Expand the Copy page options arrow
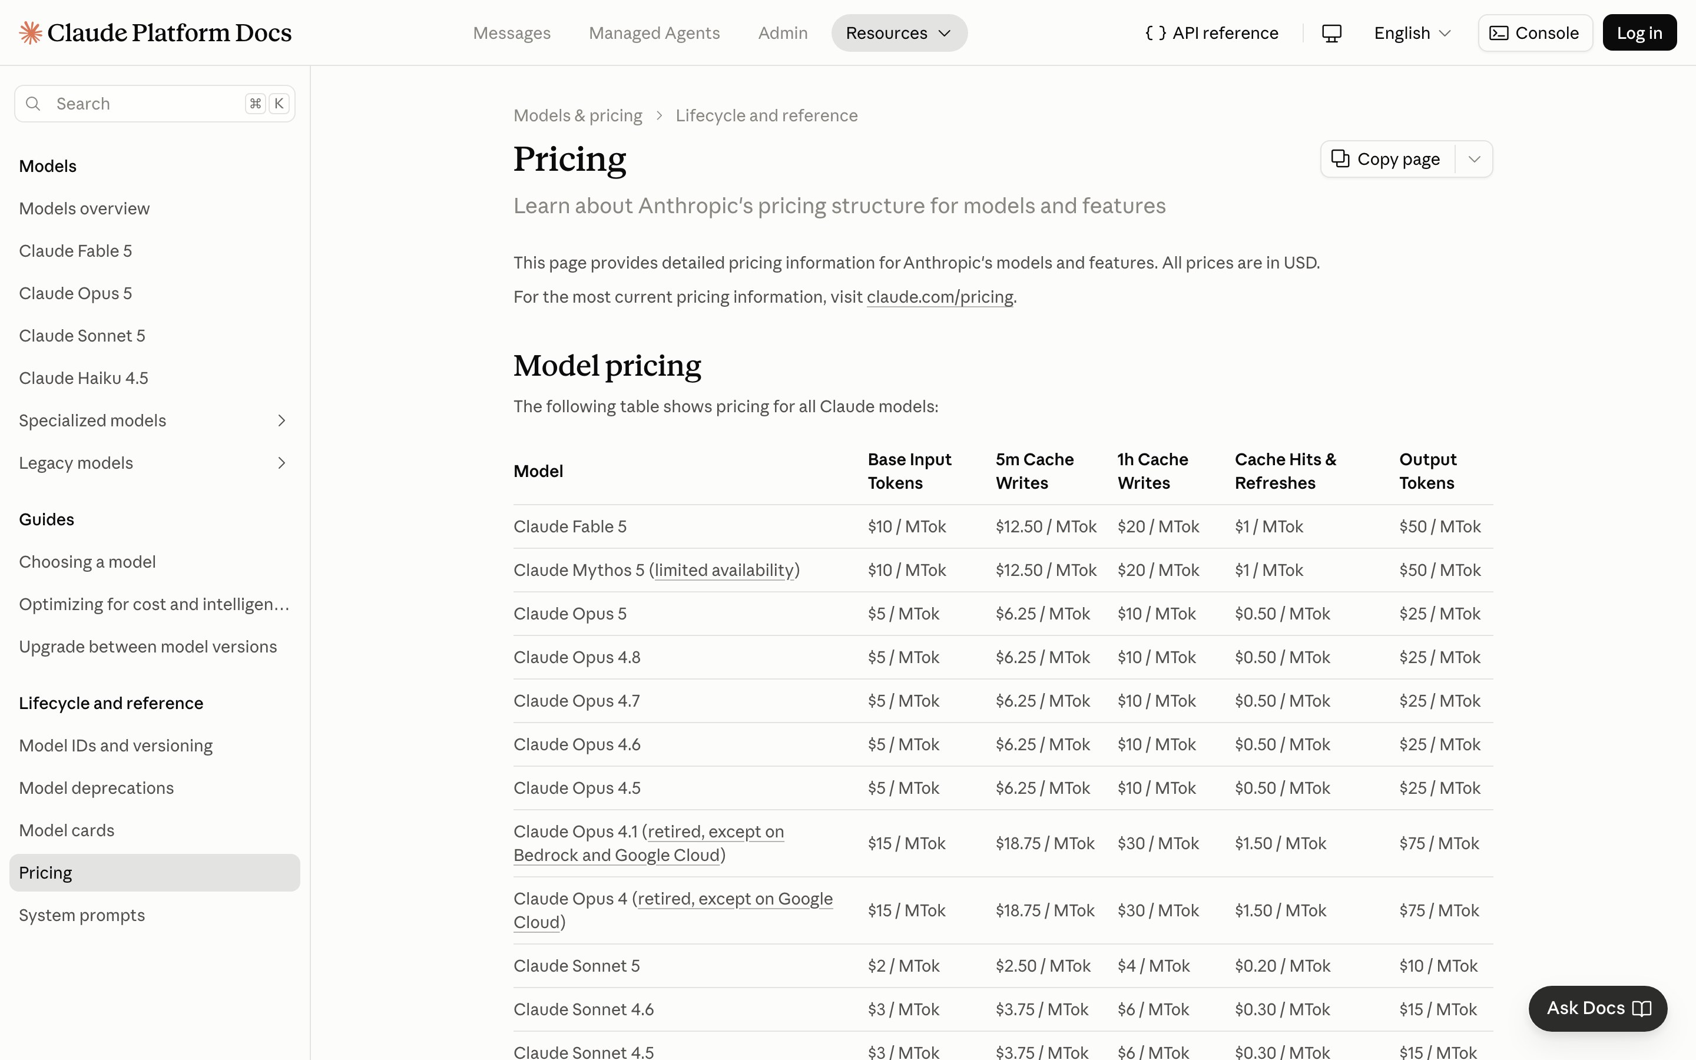Screen dimensions: 1696x1060 tap(1475, 159)
